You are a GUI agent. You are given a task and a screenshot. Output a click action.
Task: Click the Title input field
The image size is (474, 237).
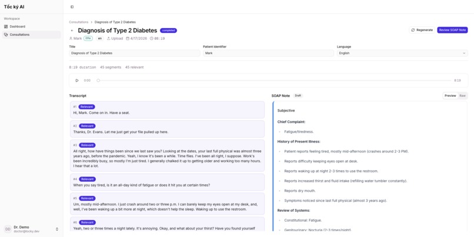[x=135, y=53]
